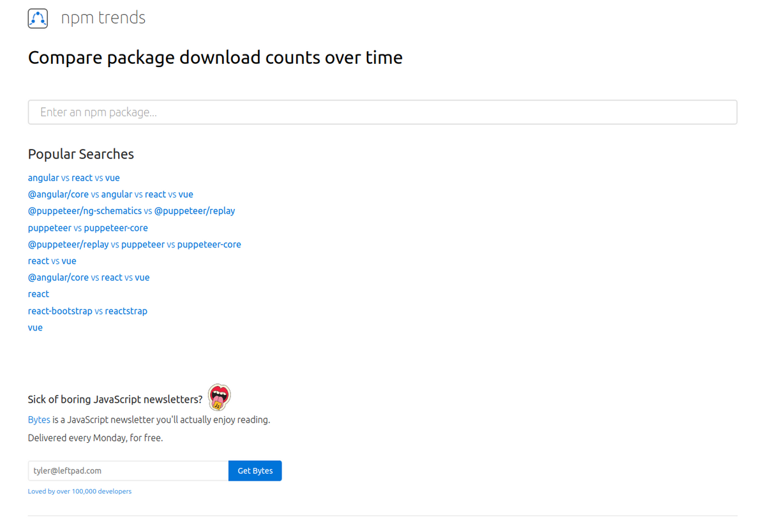
Task: Focus the 'tyler@leftpad.com' email field
Action: point(128,470)
